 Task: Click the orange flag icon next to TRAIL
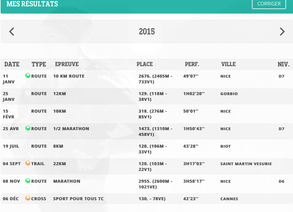click(x=28, y=163)
